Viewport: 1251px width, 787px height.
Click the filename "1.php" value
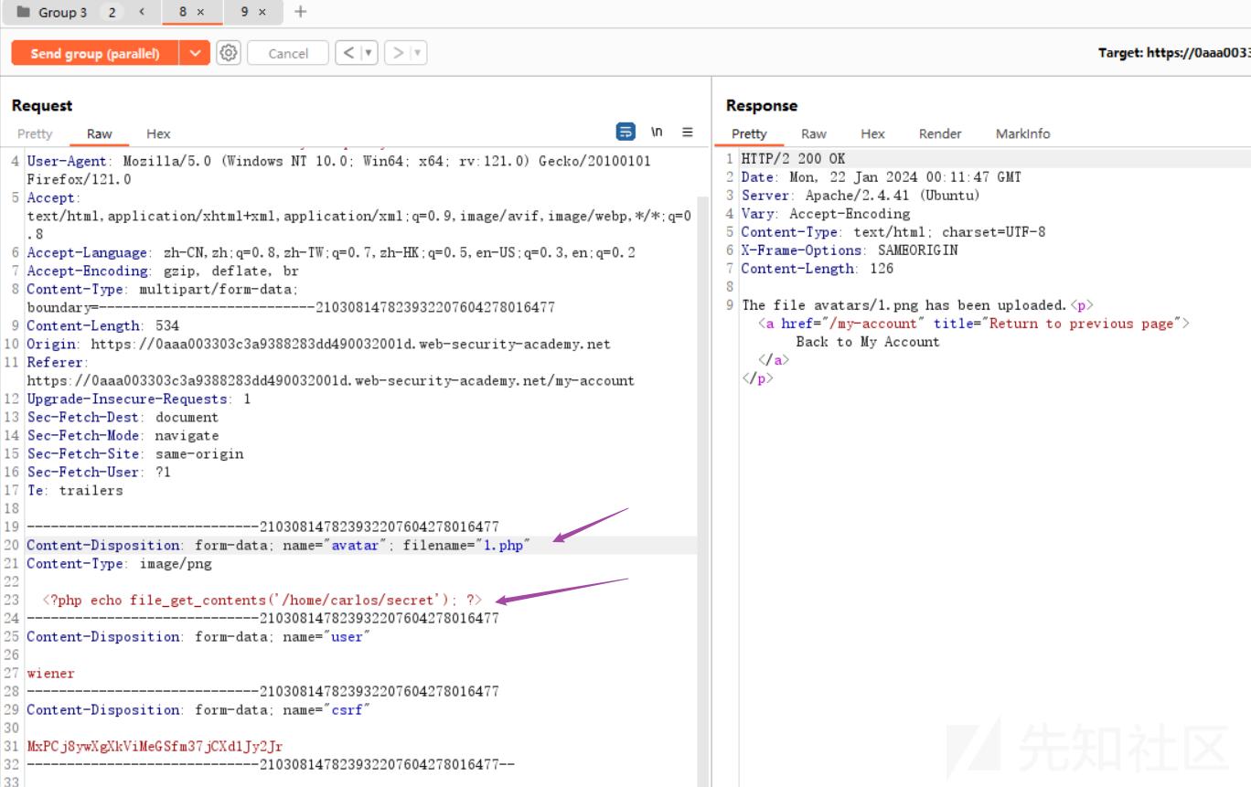pos(506,545)
